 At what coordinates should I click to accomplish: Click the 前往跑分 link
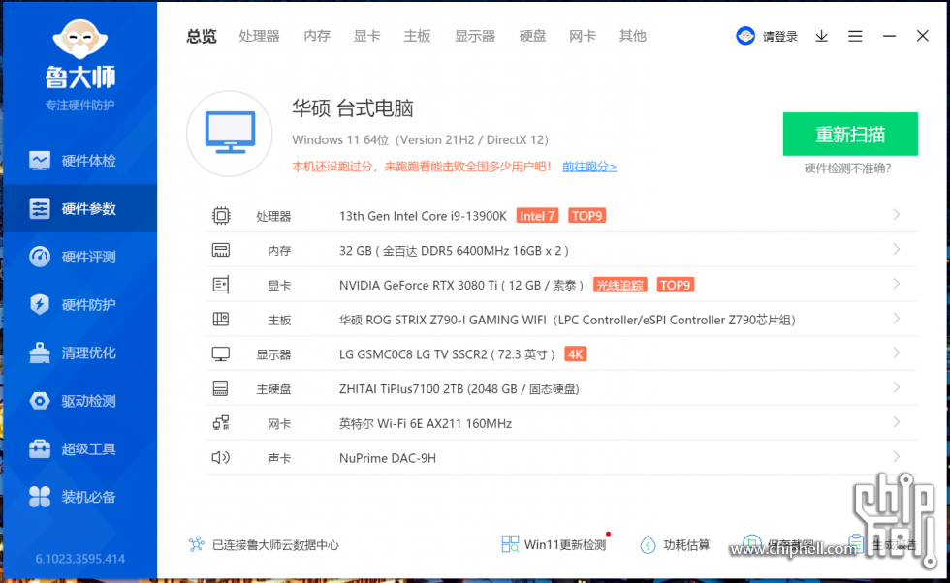[x=589, y=167]
